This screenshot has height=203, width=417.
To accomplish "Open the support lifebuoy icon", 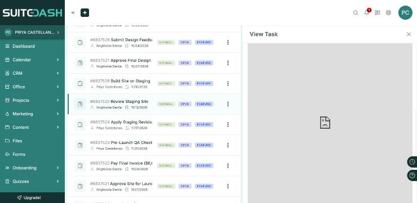I will pos(389,12).
